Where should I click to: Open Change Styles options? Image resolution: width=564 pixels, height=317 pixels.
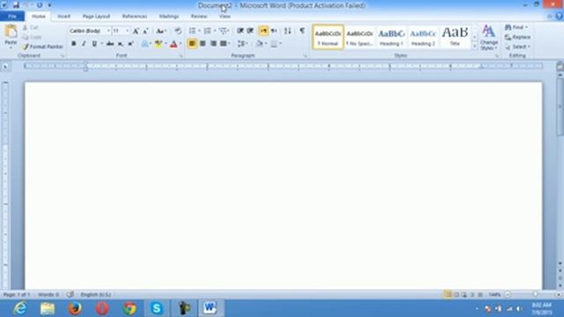(x=488, y=38)
